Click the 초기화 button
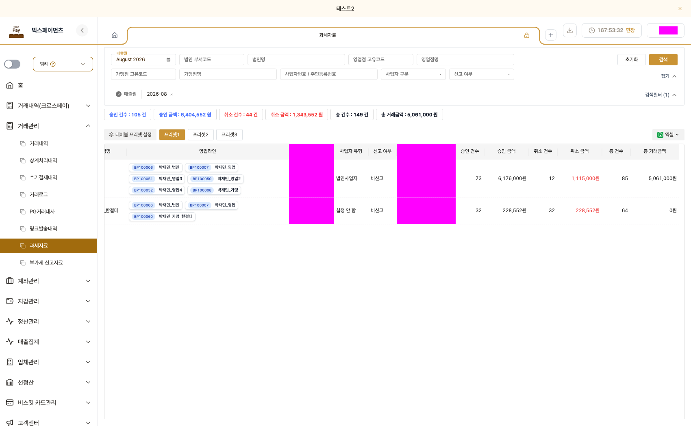The height and width of the screenshot is (426, 691). (x=632, y=60)
